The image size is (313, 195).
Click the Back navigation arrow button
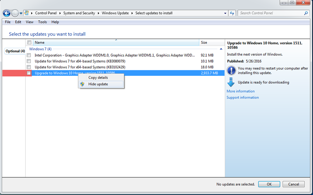coord(6,13)
